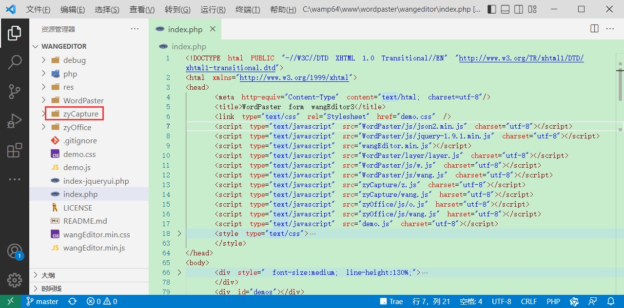Toggle the bottom panel layout button
Viewport: 624px width, 308px height.
point(506,9)
